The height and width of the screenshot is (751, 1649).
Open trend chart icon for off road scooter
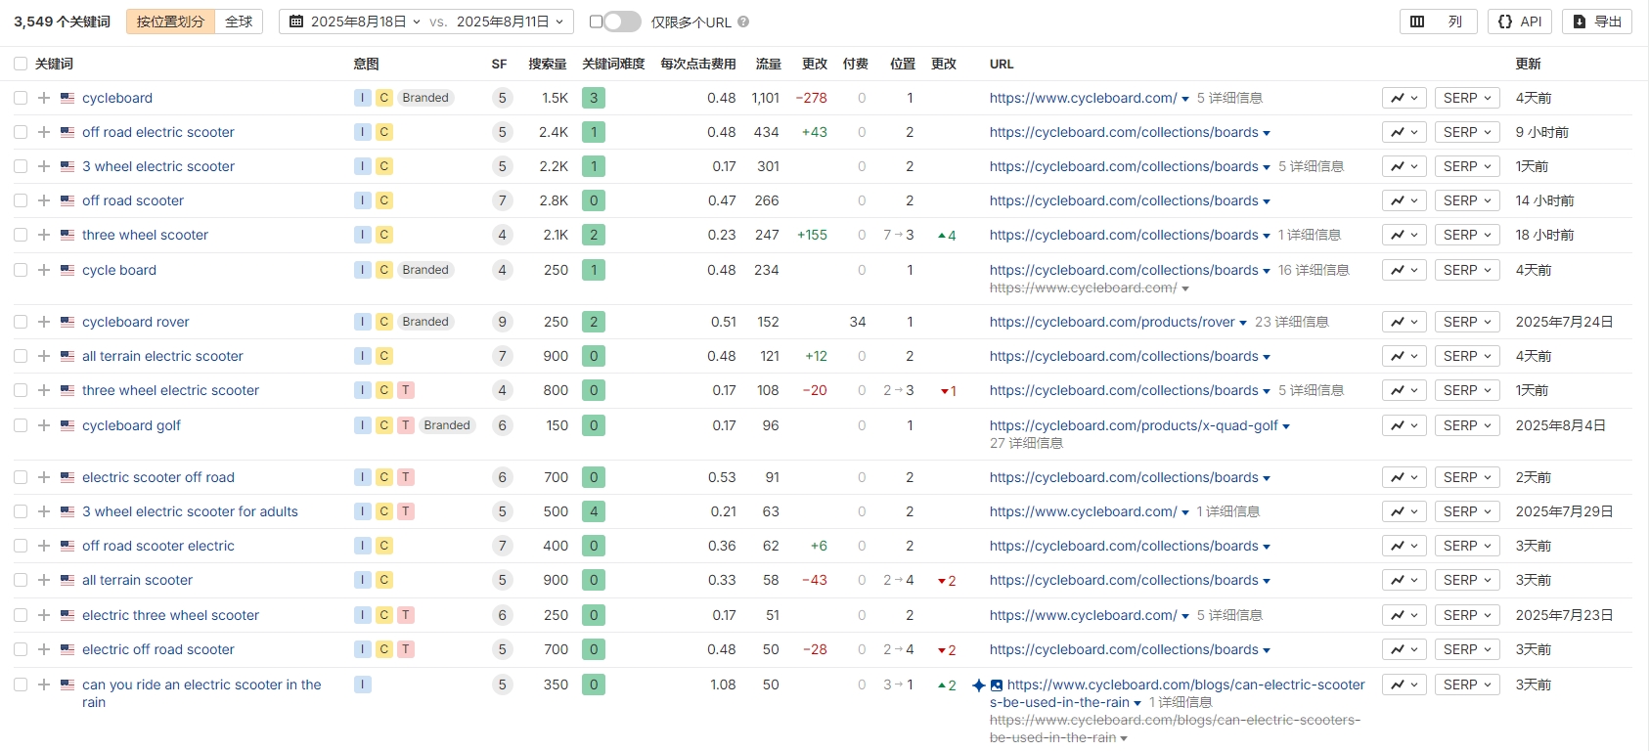click(1404, 200)
